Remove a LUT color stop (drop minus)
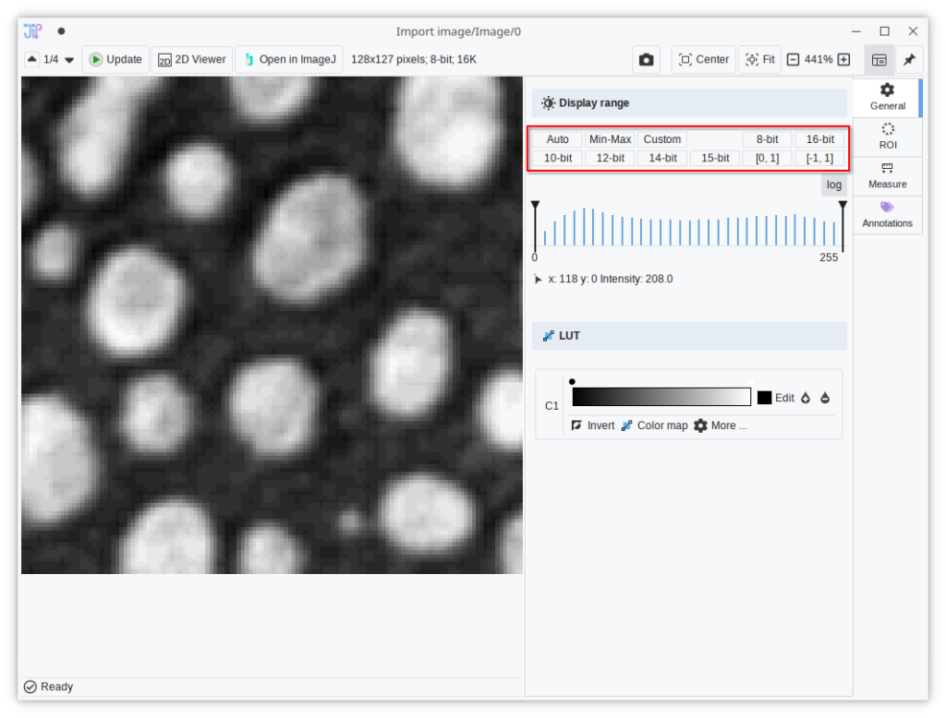946x718 pixels. [x=825, y=398]
